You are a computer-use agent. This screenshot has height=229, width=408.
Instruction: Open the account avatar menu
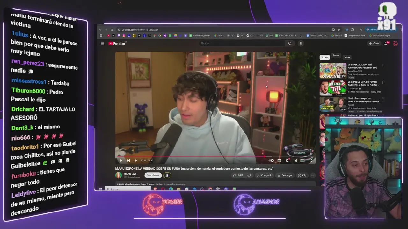tap(395, 43)
